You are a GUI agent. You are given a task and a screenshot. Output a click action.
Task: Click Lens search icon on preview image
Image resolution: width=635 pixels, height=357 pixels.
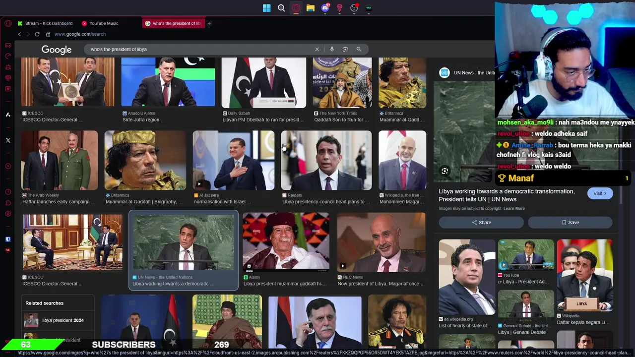(x=445, y=171)
